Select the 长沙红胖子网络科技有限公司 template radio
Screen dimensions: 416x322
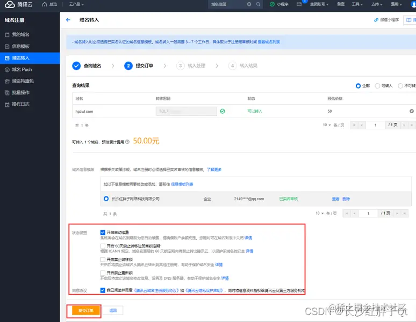(106, 199)
